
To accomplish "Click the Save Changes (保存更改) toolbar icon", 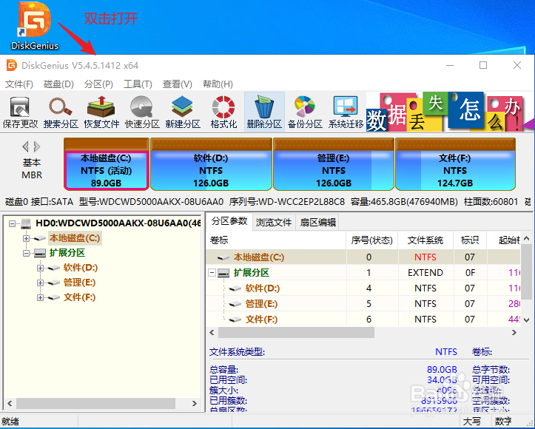I will coord(20,112).
